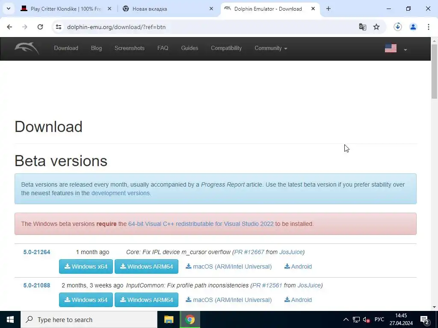This screenshot has height=328, width=438.
Task: Expand the language selector caret
Action: click(x=405, y=50)
